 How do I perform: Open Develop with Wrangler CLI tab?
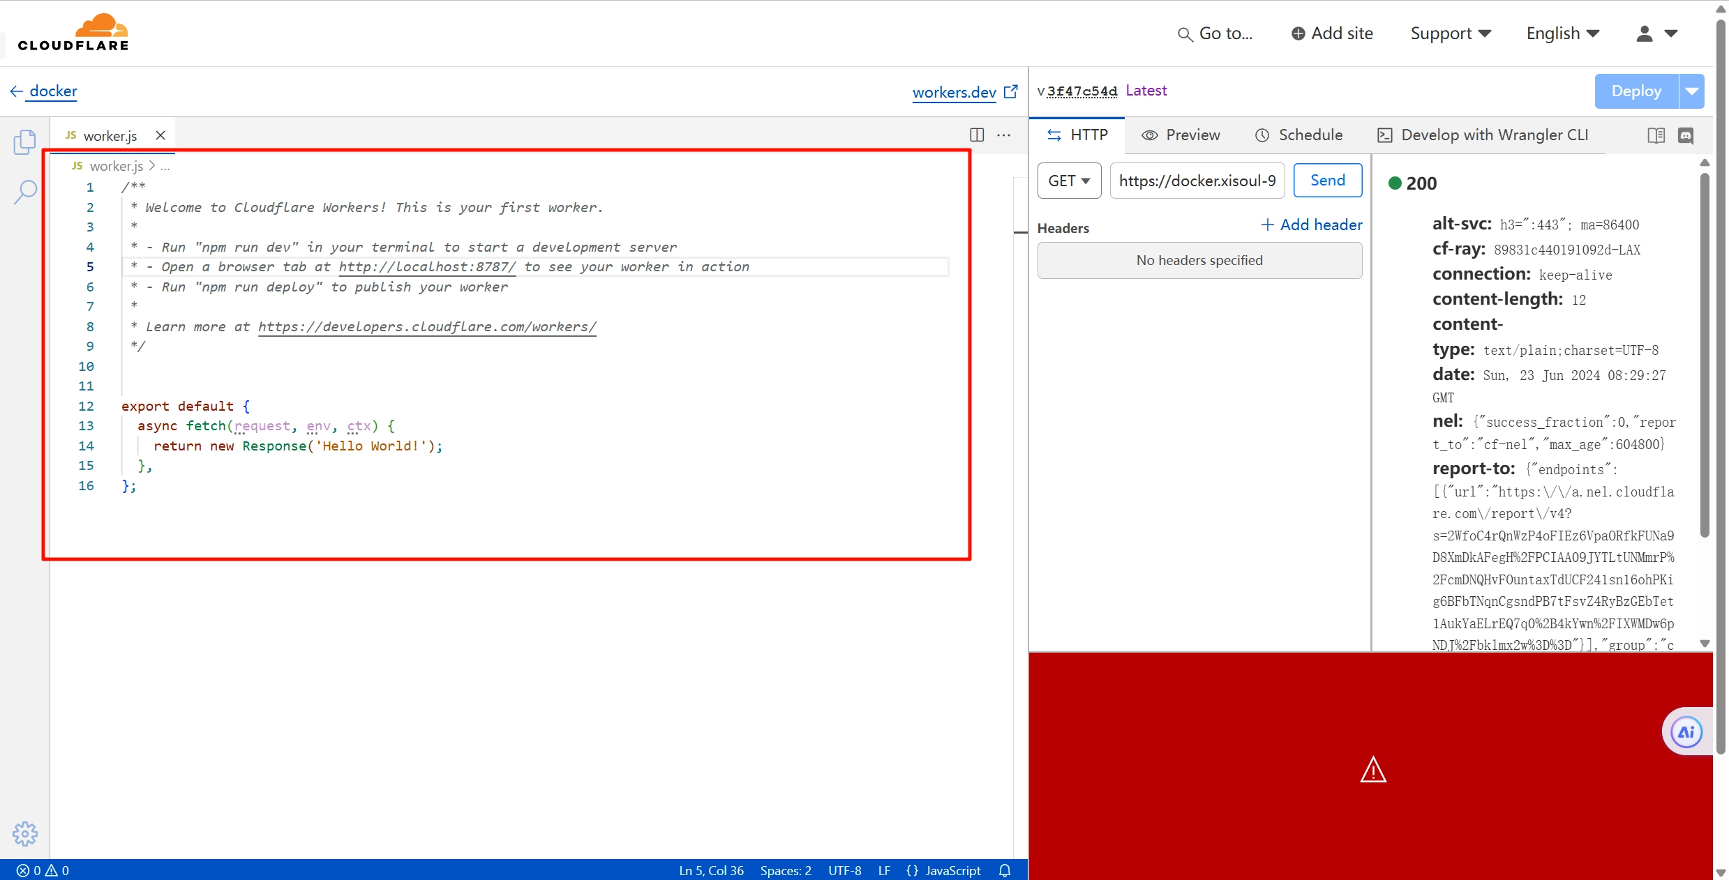click(x=1483, y=135)
